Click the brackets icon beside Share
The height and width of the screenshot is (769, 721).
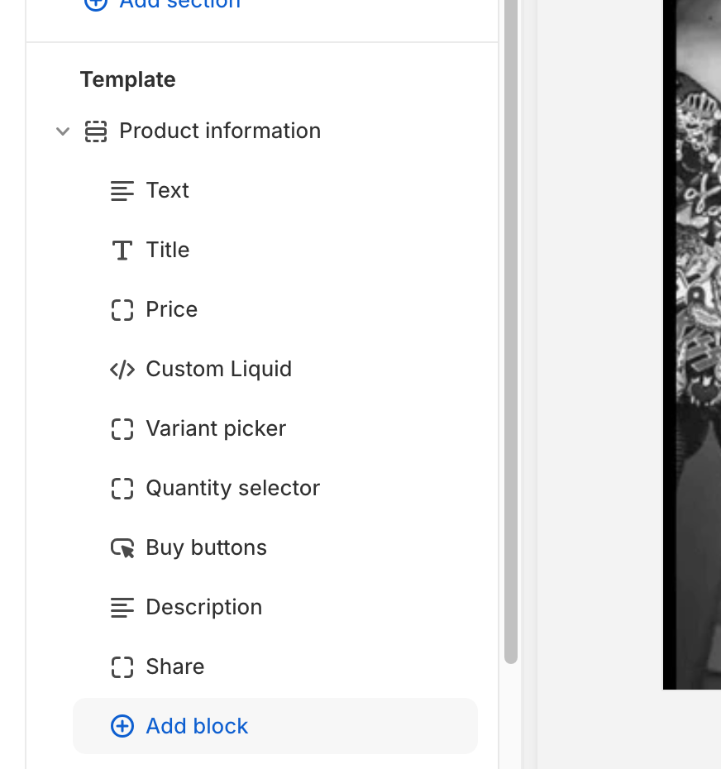coord(122,666)
